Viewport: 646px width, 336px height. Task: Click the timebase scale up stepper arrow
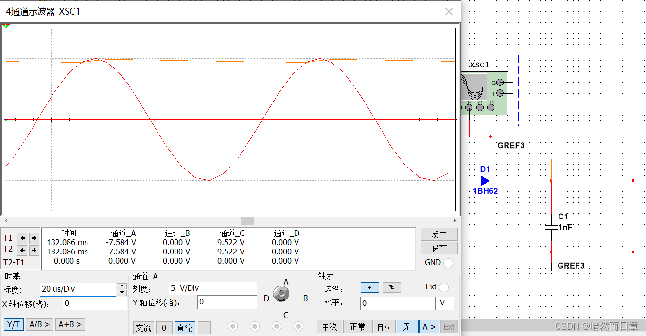pos(122,285)
